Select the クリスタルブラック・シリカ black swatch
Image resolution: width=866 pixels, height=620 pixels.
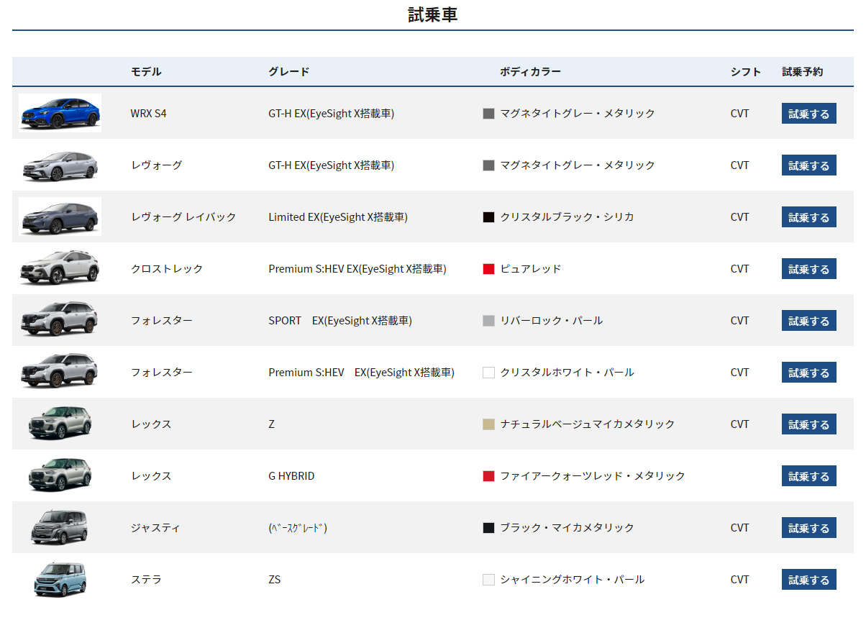click(x=488, y=217)
